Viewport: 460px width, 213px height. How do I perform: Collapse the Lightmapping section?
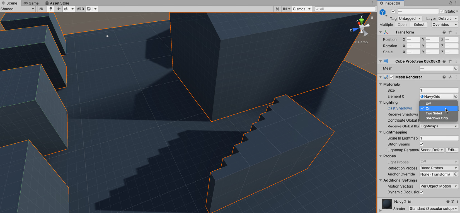[x=381, y=132]
